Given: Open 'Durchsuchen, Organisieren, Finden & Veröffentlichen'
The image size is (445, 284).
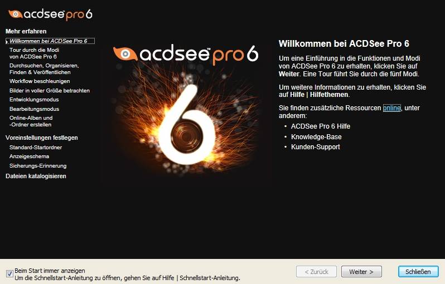Looking at the screenshot, I should coord(44,69).
